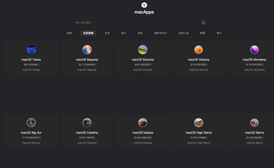Click the gray macOS Tahoe description
Viewport: 274px width, 168px height.
pos(31,70)
